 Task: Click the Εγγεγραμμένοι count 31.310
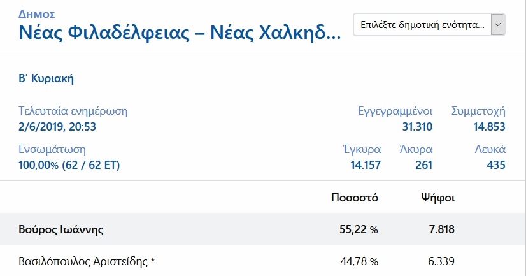pos(417,127)
